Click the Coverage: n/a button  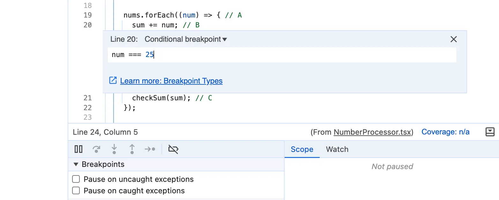[x=445, y=132]
